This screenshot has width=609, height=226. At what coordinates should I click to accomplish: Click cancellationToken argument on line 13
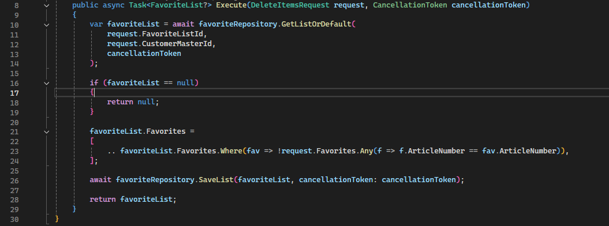(x=144, y=54)
